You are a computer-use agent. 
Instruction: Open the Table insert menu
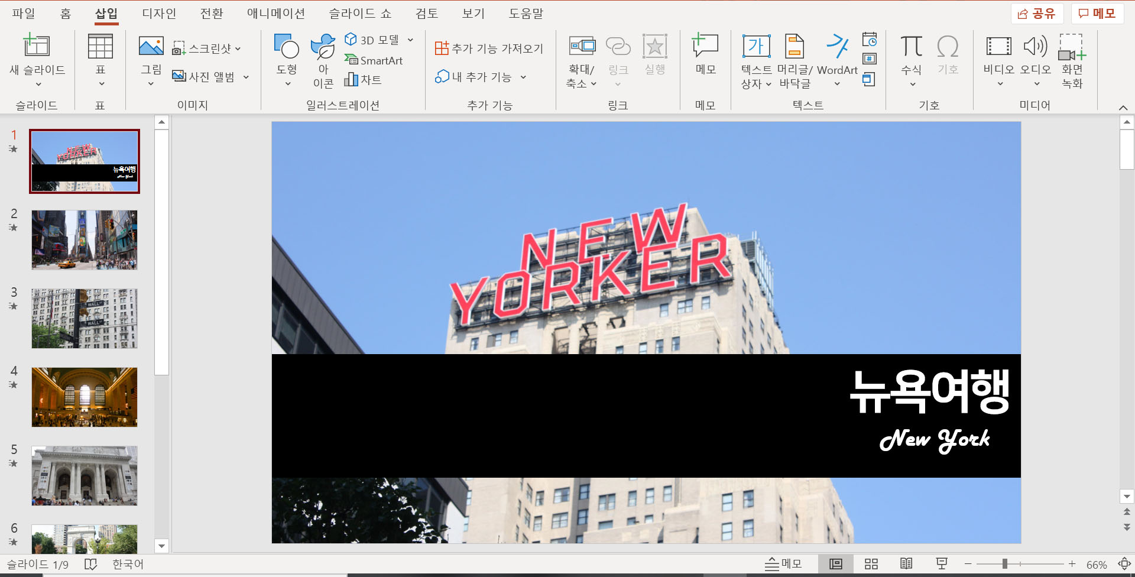tap(100, 61)
